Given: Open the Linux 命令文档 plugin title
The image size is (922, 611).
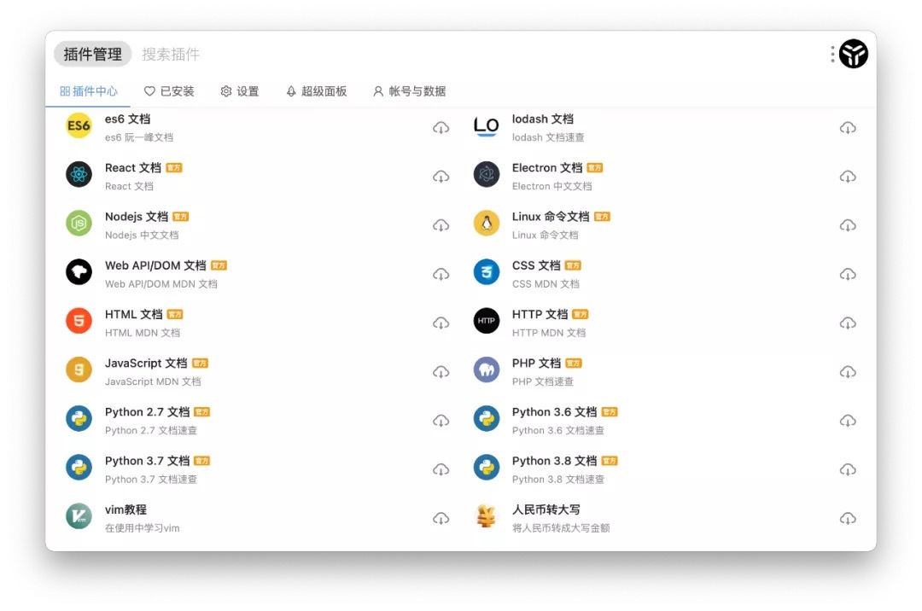Looking at the screenshot, I should [x=551, y=216].
